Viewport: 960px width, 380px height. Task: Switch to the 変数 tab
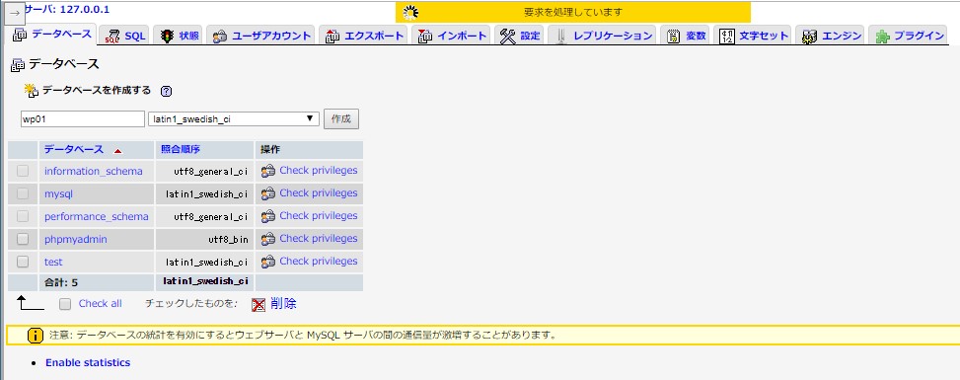686,37
